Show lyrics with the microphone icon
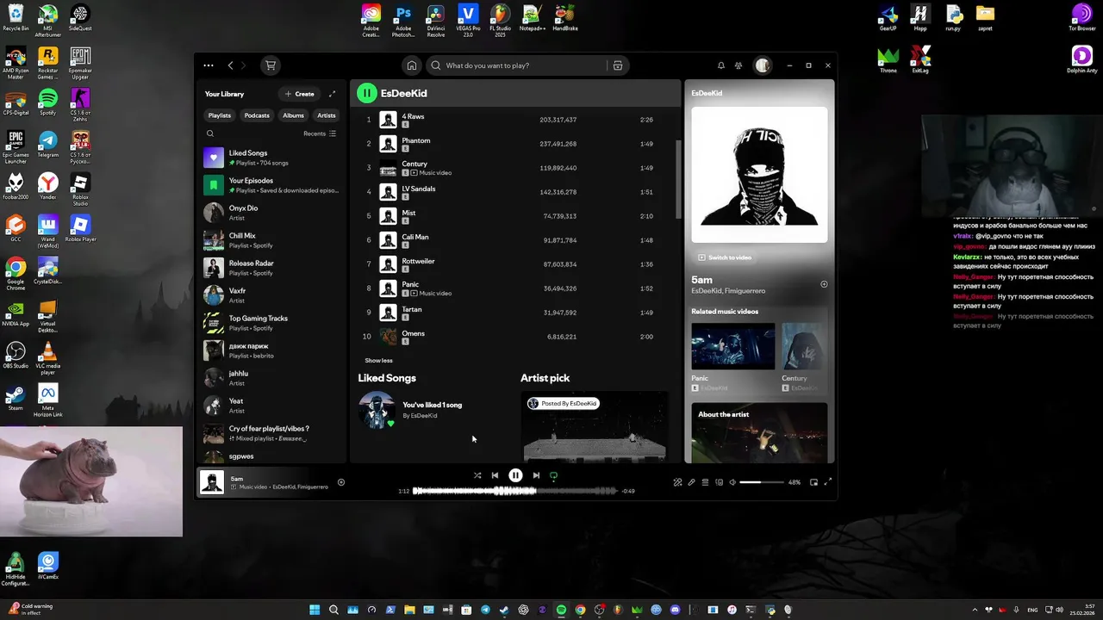This screenshot has width=1103, height=620. coord(691,482)
